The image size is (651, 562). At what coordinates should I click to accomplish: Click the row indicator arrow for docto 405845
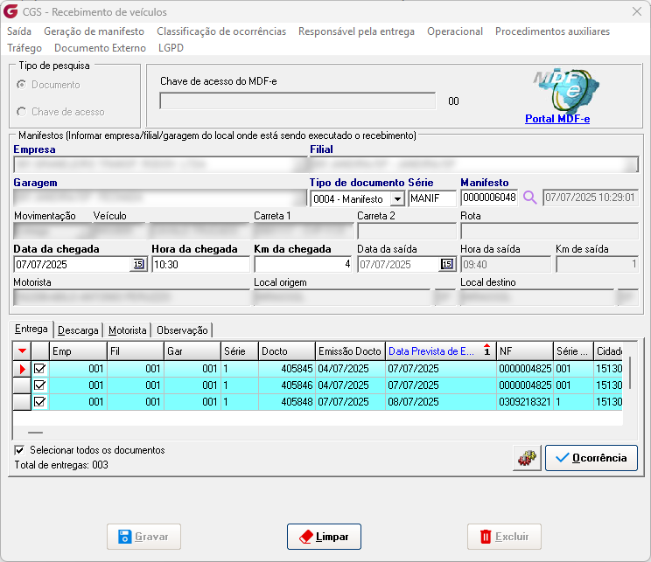coord(22,369)
